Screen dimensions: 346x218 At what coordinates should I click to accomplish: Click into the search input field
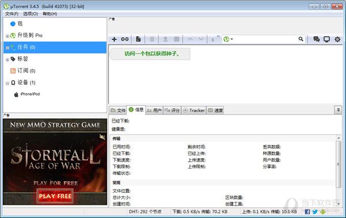click(265, 39)
